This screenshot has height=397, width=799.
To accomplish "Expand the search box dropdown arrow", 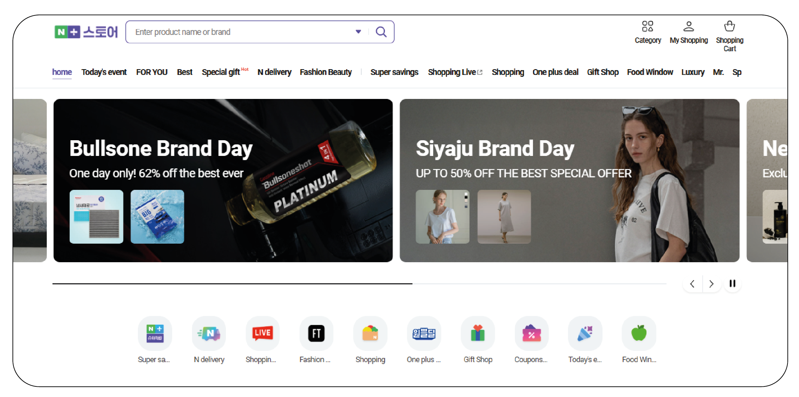I will pyautogui.click(x=358, y=32).
